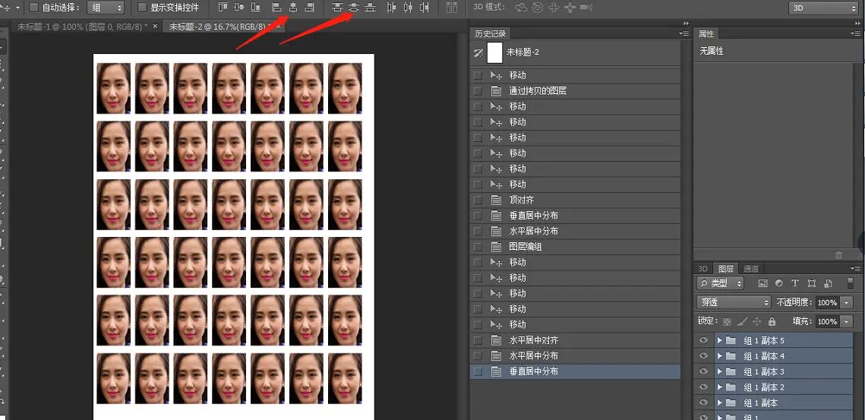Click the lock position icon

(757, 321)
